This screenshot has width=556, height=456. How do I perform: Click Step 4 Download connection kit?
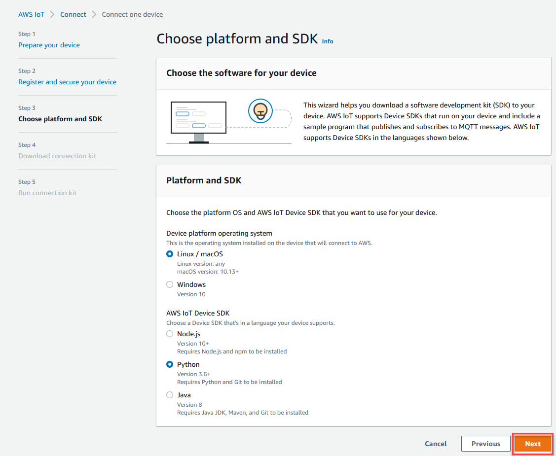(x=57, y=156)
